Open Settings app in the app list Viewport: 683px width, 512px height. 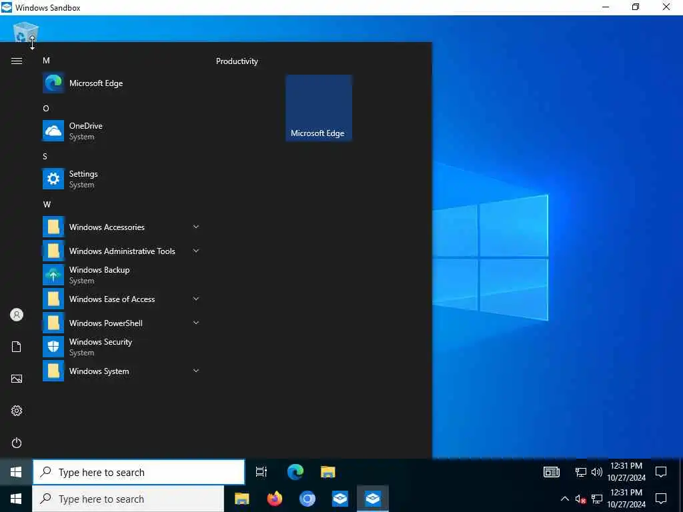(x=122, y=179)
